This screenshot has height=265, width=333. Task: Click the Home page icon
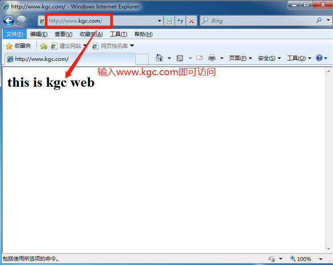(x=159, y=58)
